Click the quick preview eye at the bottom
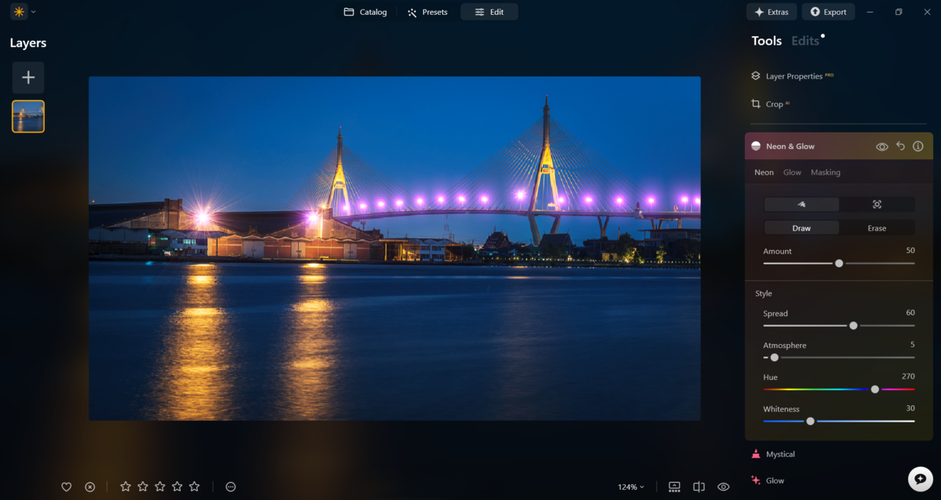 click(723, 487)
